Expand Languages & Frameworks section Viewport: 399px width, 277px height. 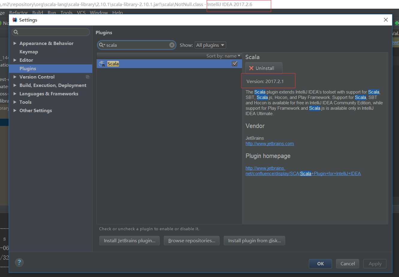(x=15, y=94)
